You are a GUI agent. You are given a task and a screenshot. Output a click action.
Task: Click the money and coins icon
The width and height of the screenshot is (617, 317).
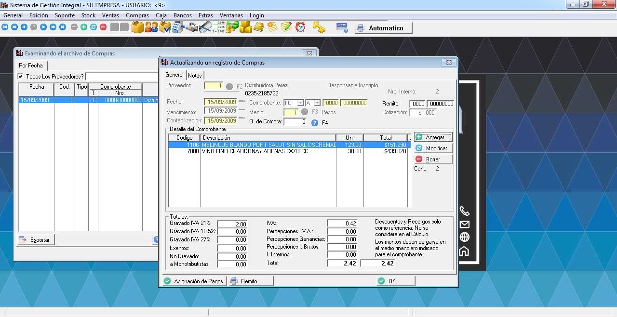click(232, 27)
